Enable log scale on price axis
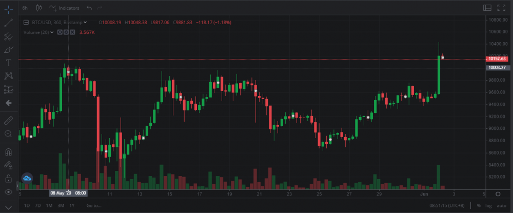This screenshot has height=213, width=513. (487, 205)
